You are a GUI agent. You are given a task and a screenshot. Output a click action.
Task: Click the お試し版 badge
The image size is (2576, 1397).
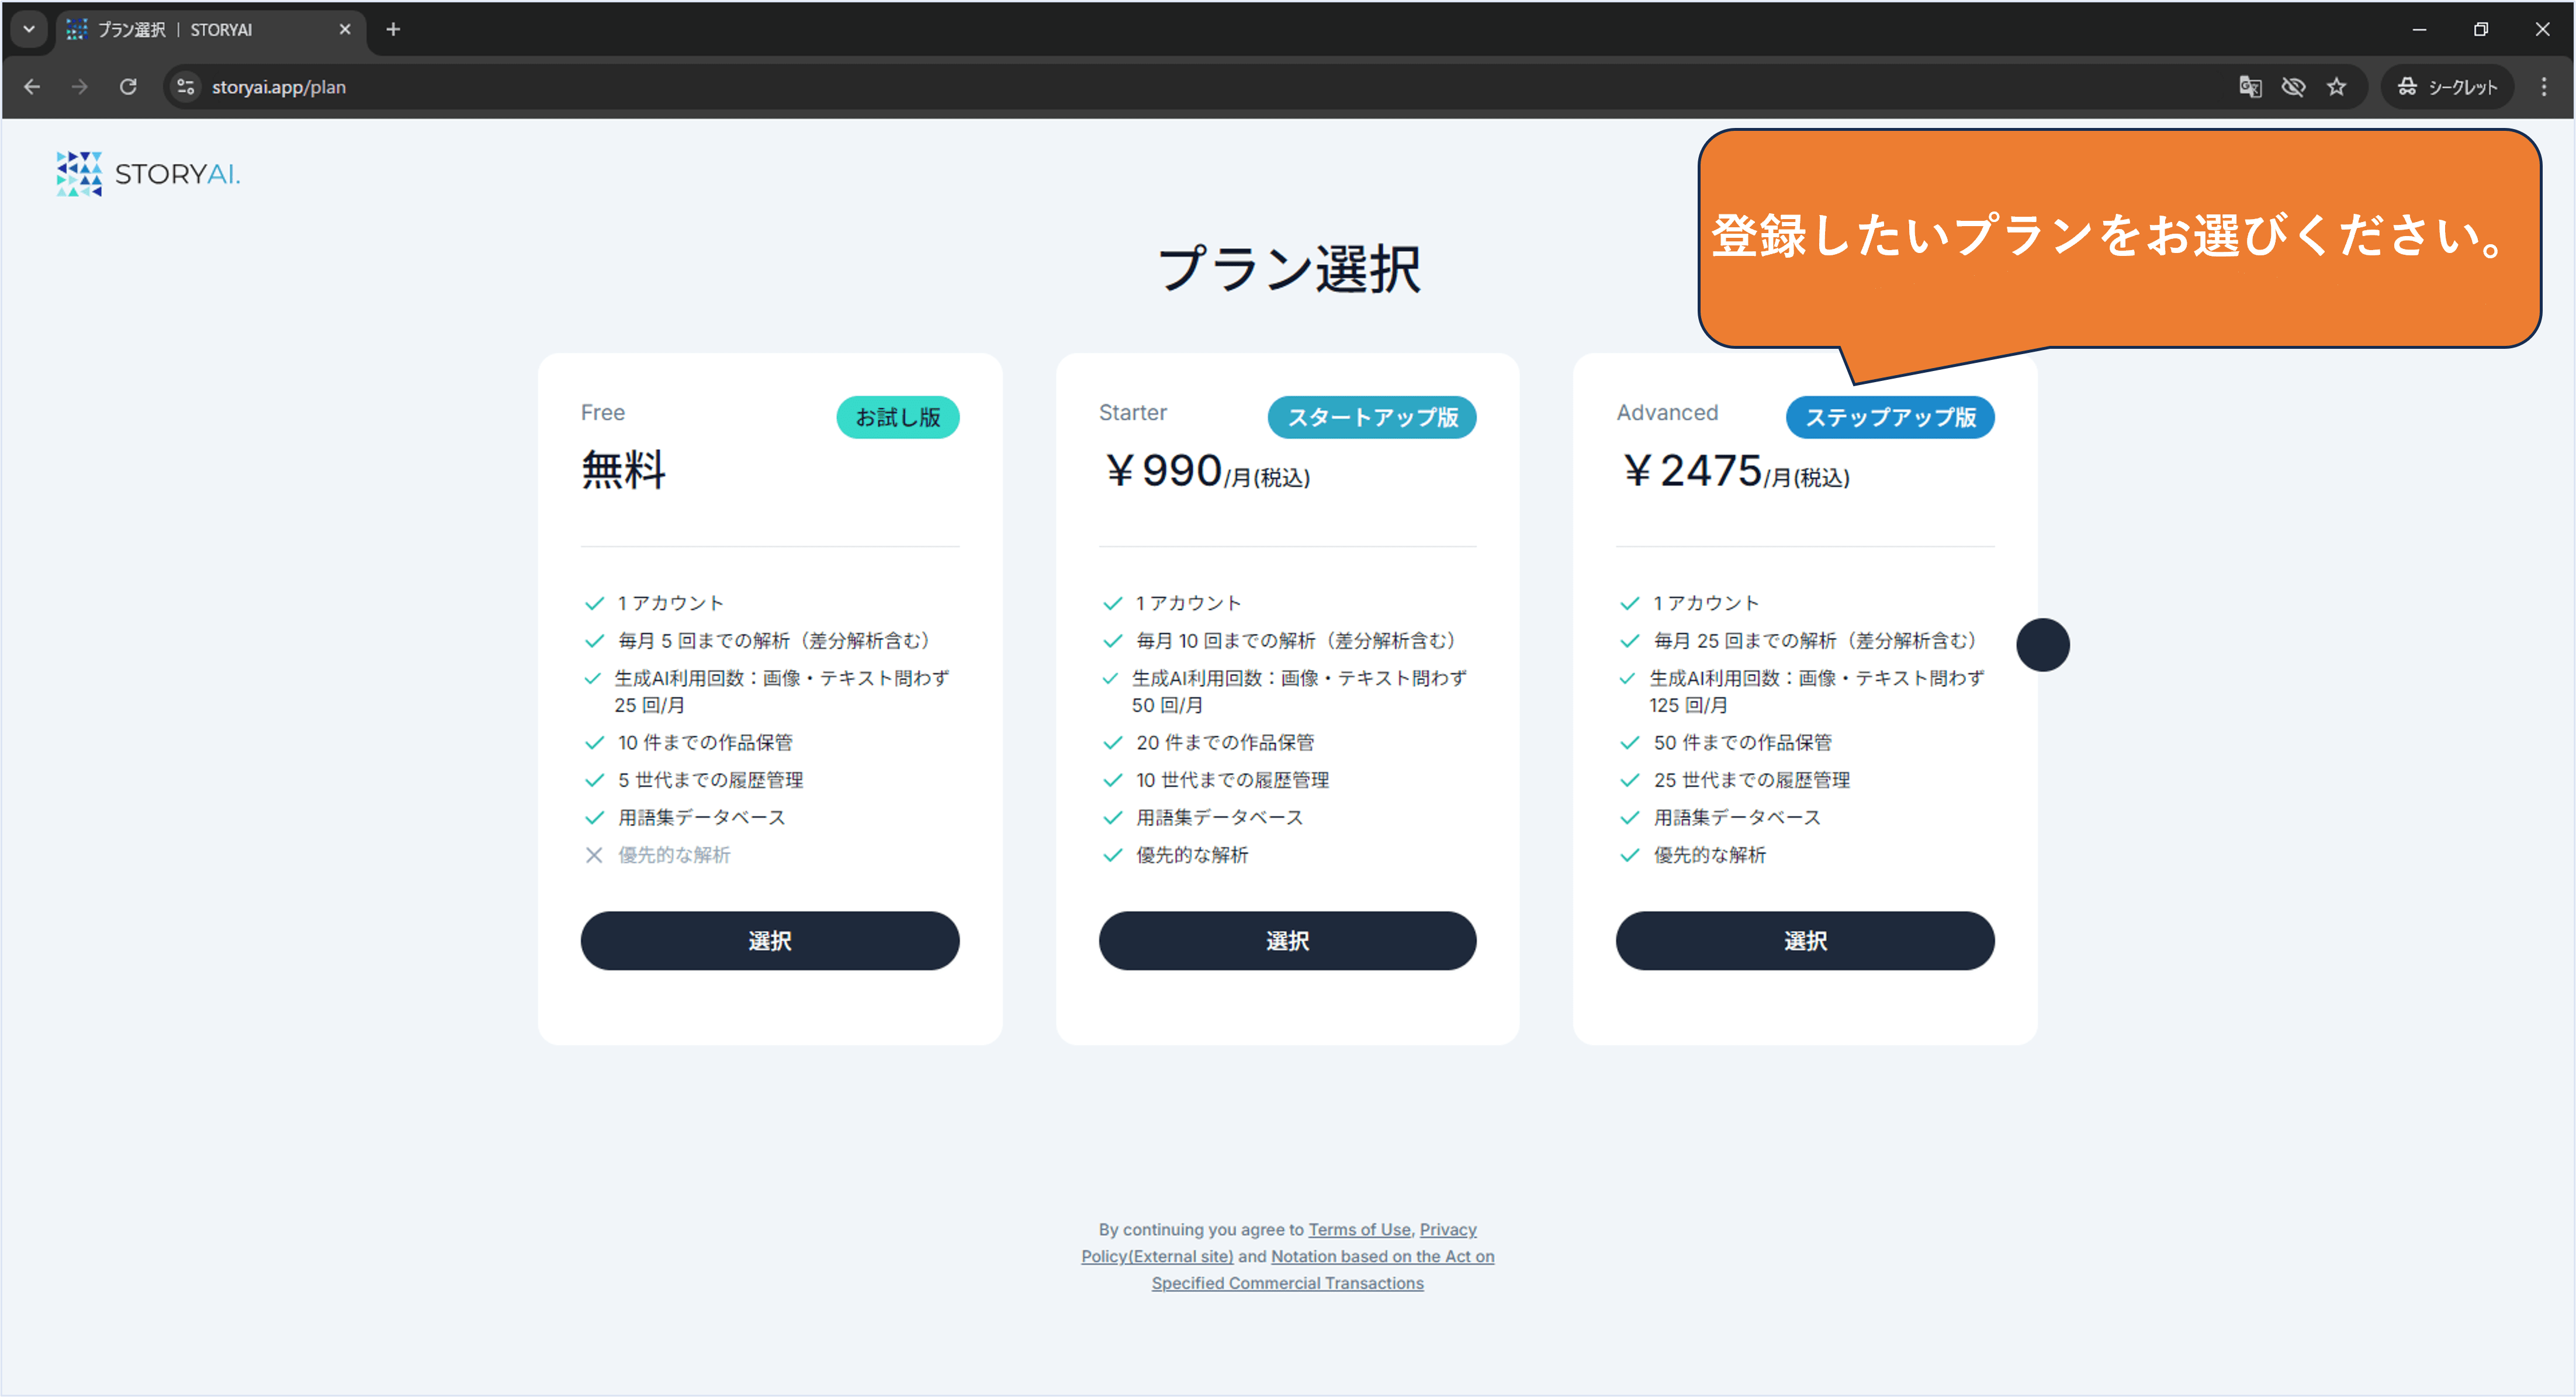coord(897,417)
